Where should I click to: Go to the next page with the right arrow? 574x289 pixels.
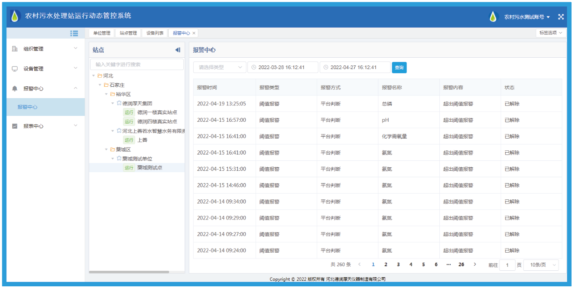(x=475, y=264)
